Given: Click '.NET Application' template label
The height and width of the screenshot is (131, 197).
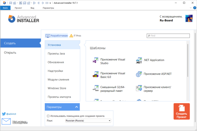Looking at the screenshot, I should point(154,60).
